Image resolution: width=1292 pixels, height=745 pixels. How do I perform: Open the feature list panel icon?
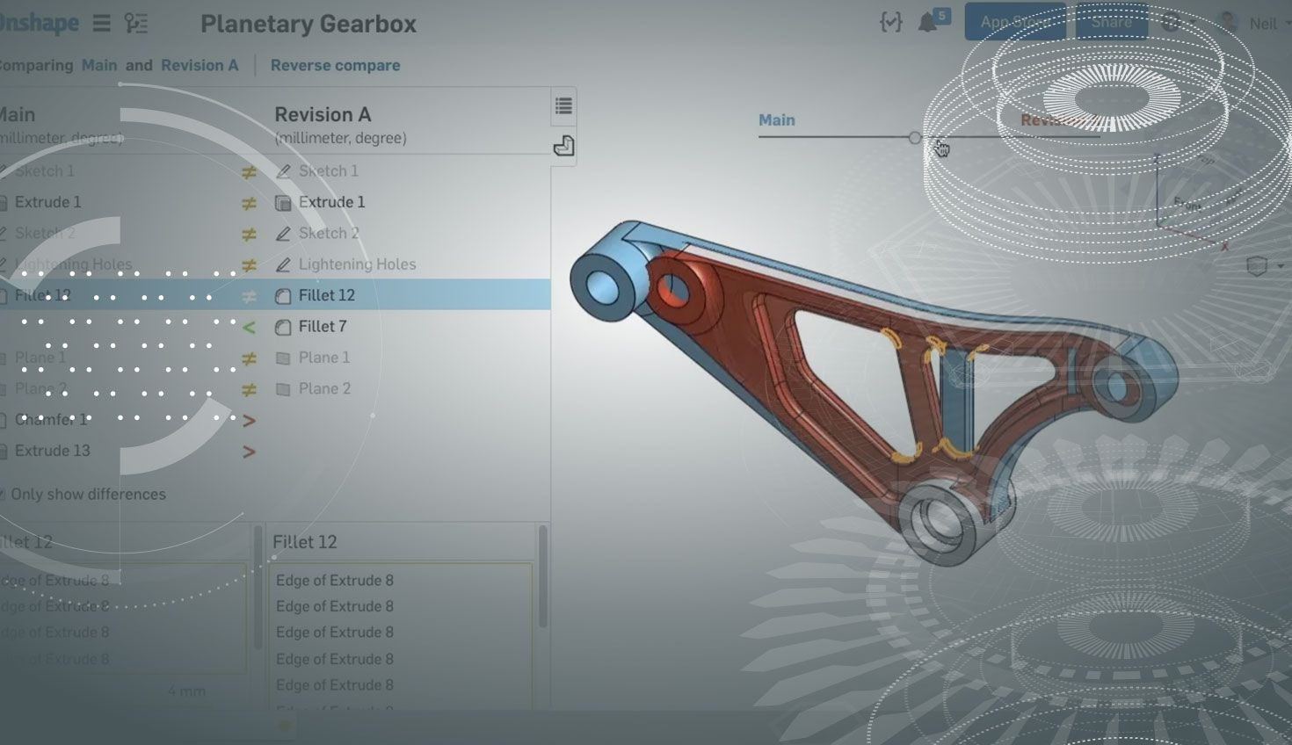tap(563, 107)
